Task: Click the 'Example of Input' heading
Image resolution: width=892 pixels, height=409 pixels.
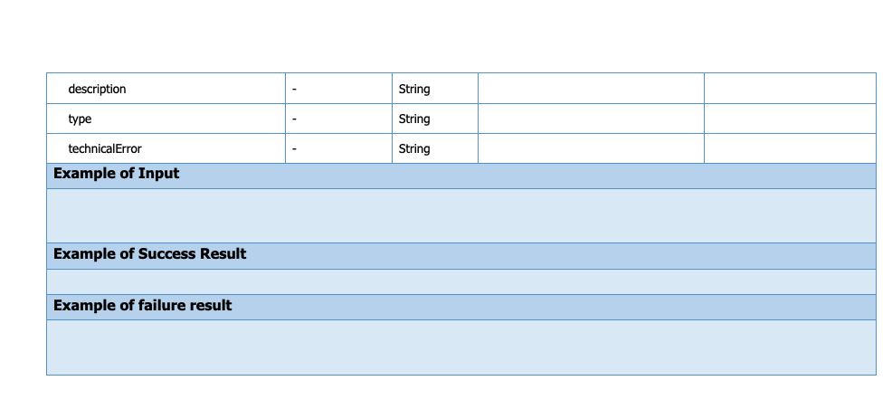Action: pyautogui.click(x=117, y=174)
